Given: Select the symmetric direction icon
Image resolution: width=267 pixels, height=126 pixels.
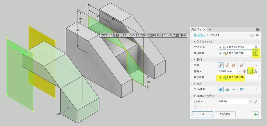Looking at the screenshot, I should pos(233,65).
